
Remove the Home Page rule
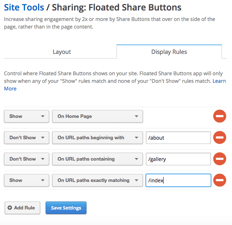pos(220,116)
